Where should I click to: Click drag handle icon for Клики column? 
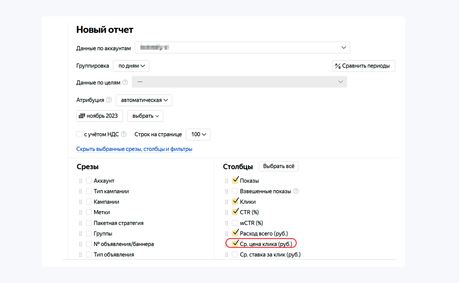point(227,202)
